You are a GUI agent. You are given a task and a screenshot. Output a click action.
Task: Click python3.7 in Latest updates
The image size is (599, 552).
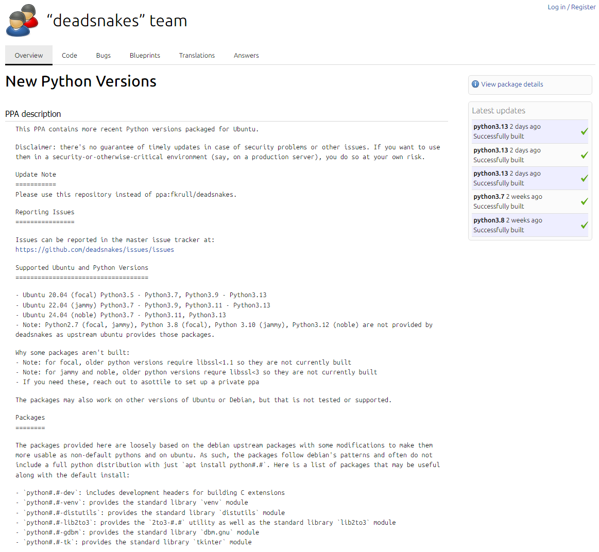[x=489, y=196]
